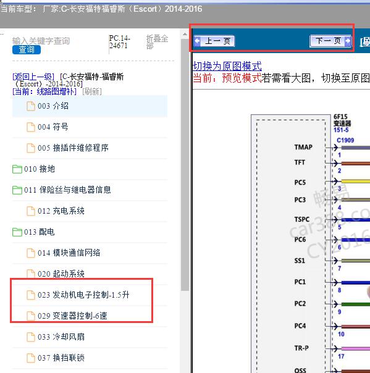Image resolution: width=370 pixels, height=373 pixels.
Task: Click TMAP pin label in diagram
Action: [303, 147]
